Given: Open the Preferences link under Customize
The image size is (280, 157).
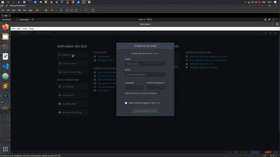Looking at the screenshot, I should pos(103,56).
